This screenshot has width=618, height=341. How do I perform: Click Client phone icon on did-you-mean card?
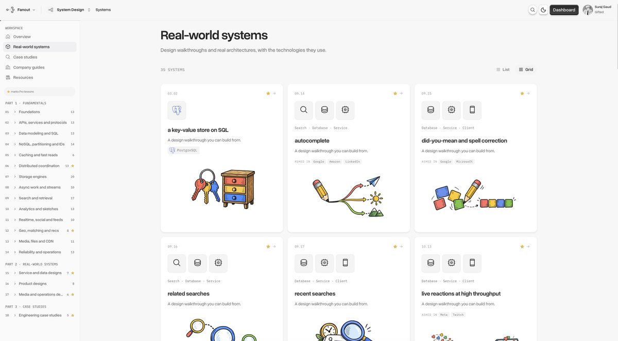pyautogui.click(x=472, y=110)
